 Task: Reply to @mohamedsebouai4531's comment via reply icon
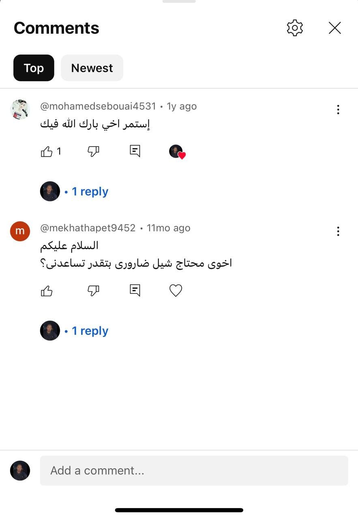(x=135, y=151)
